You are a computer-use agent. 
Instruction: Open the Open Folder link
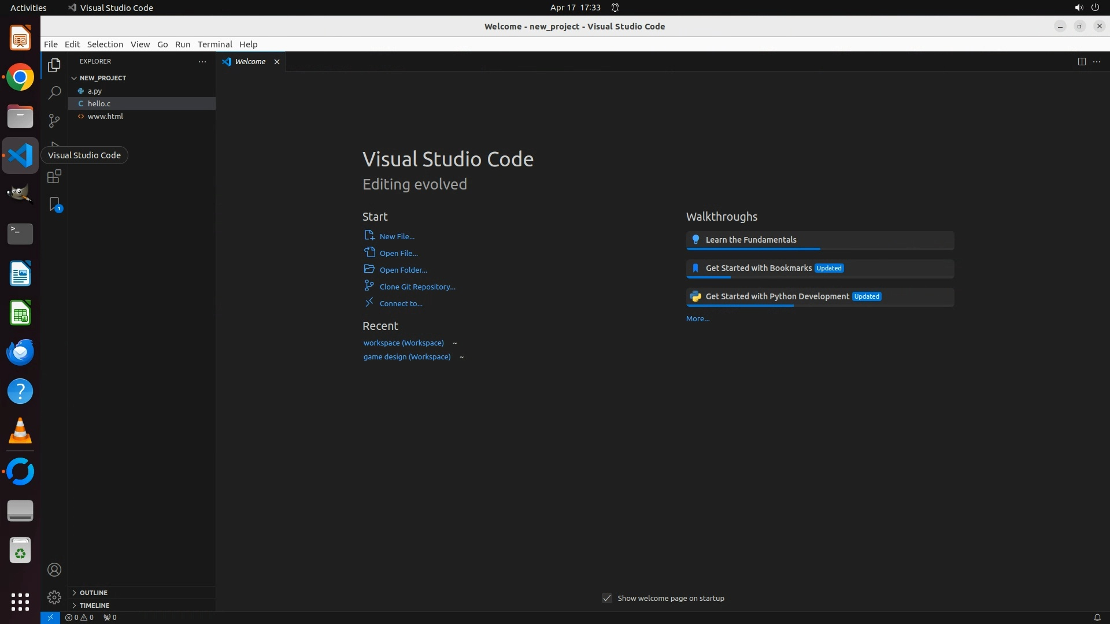pos(403,270)
